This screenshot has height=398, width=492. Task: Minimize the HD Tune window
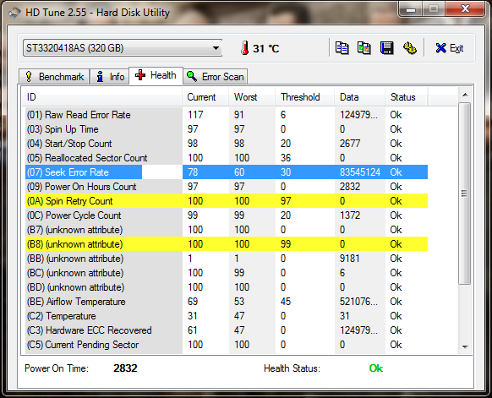coord(411,9)
